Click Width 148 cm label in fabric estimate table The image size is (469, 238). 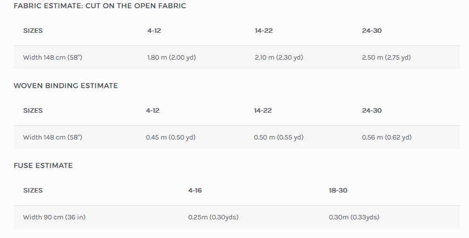pos(53,57)
